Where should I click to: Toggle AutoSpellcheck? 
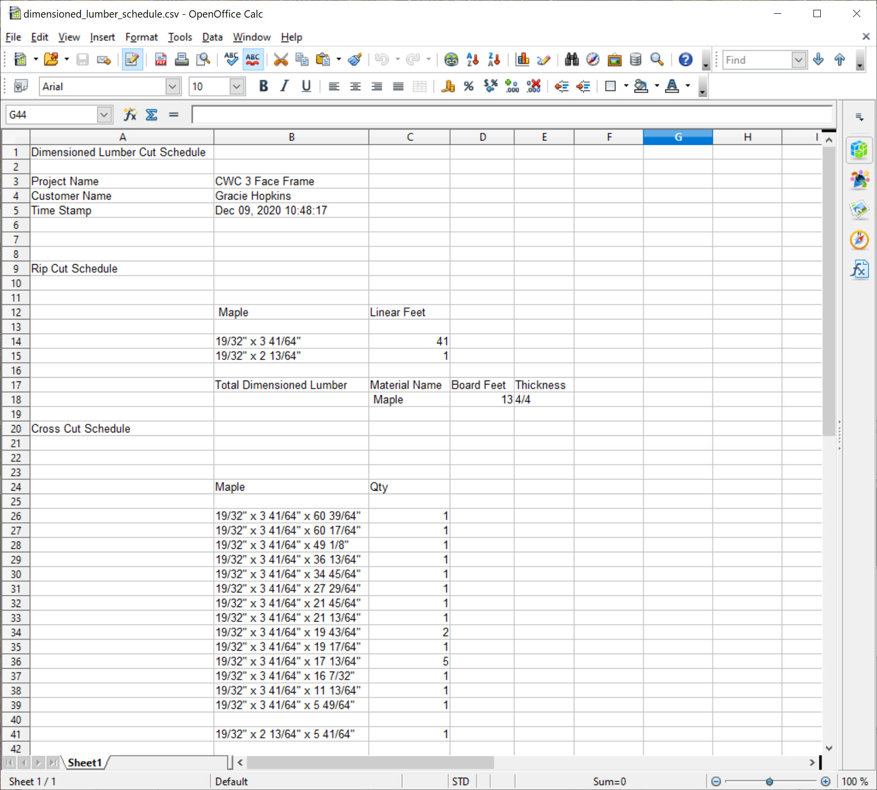[x=253, y=59]
